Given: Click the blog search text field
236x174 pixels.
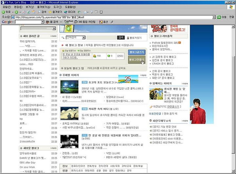Looking at the screenshot, I should click(102, 38).
